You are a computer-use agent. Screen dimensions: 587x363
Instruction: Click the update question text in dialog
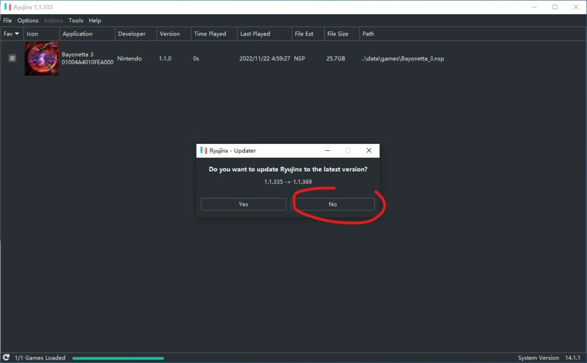tap(288, 169)
